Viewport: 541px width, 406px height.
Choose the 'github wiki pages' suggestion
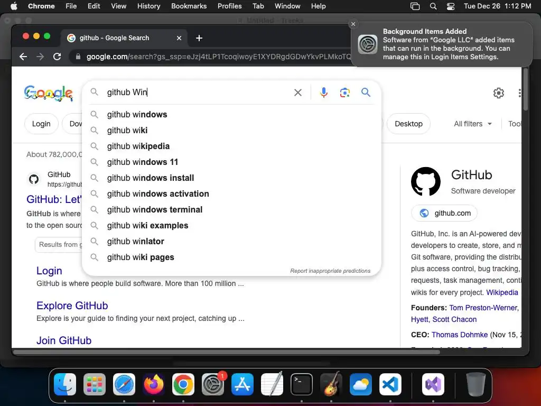tap(231, 257)
